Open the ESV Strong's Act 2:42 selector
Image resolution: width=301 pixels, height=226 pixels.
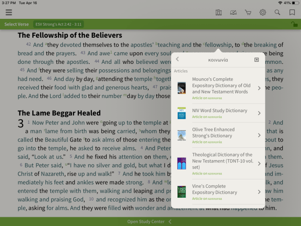pyautogui.click(x=58, y=25)
